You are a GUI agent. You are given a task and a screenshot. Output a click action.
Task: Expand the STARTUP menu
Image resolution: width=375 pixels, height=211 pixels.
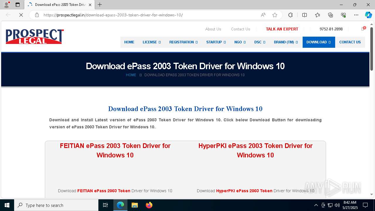pos(216,42)
